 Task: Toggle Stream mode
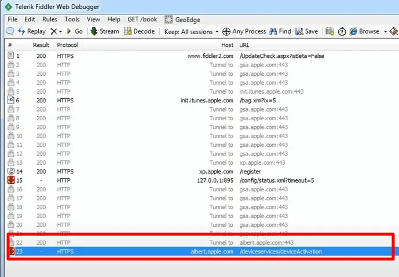click(x=105, y=31)
